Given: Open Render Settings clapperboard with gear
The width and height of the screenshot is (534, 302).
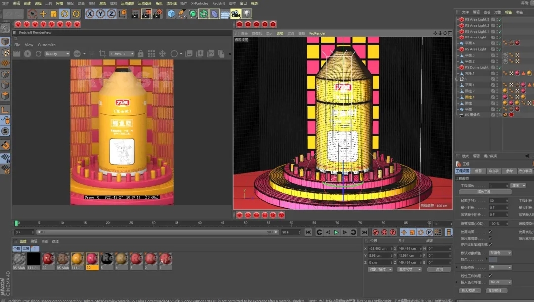Looking at the screenshot, I should coord(157,14).
